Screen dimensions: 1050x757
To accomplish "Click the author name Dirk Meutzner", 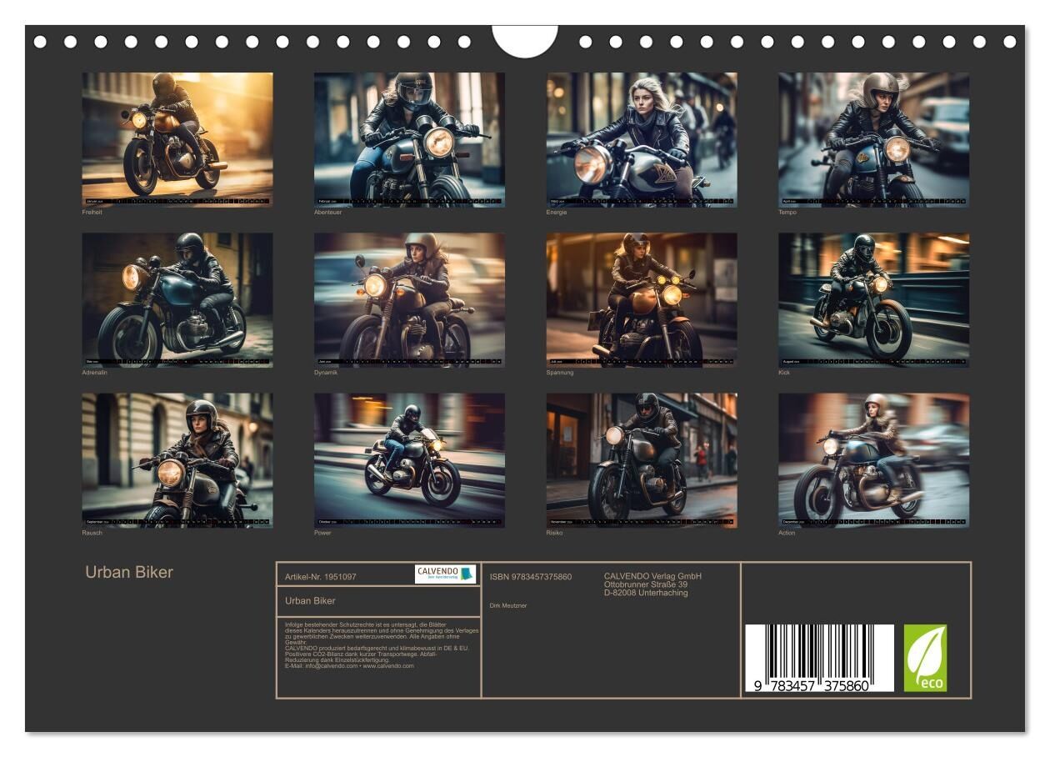I will click(508, 606).
